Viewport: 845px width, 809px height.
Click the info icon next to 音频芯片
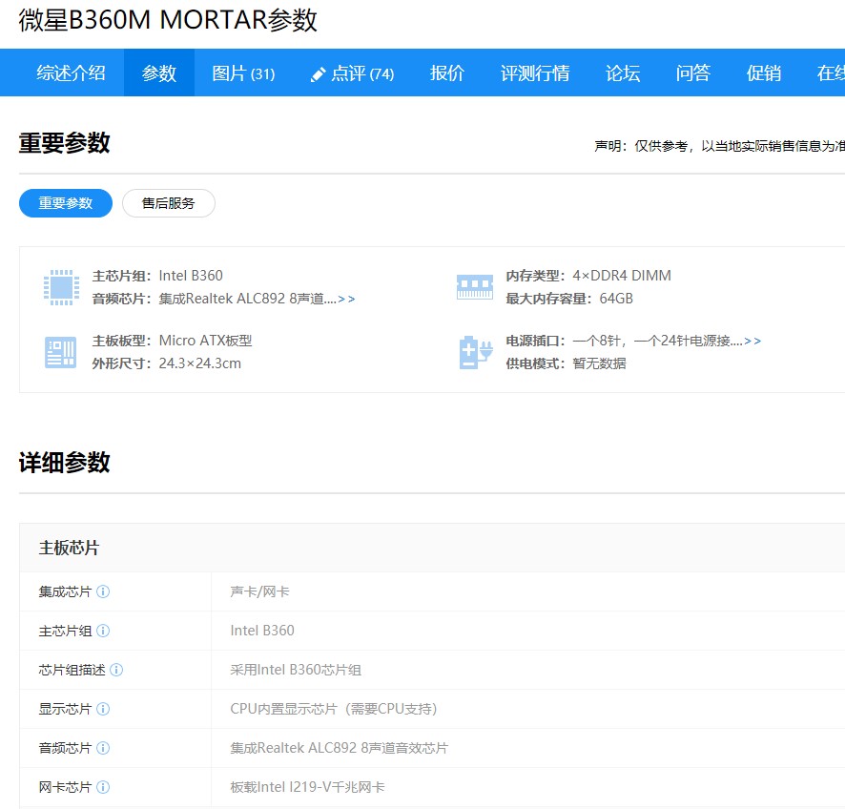(x=103, y=748)
